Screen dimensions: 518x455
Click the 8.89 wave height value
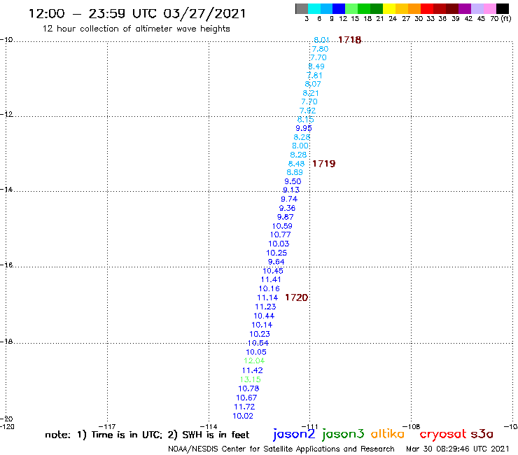(294, 172)
